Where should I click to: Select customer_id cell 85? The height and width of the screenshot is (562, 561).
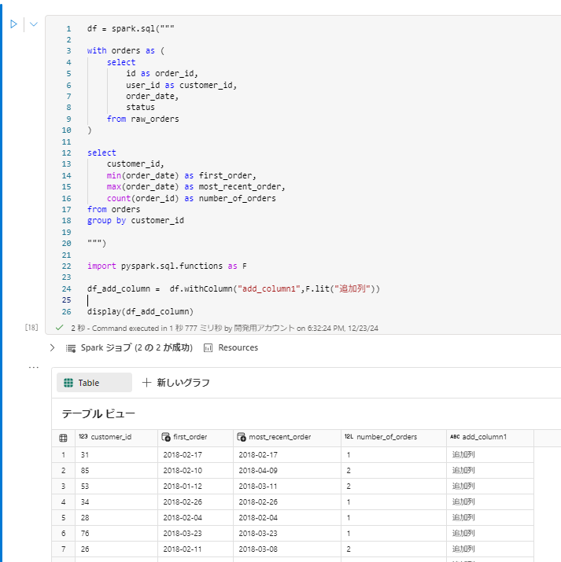click(x=116, y=471)
